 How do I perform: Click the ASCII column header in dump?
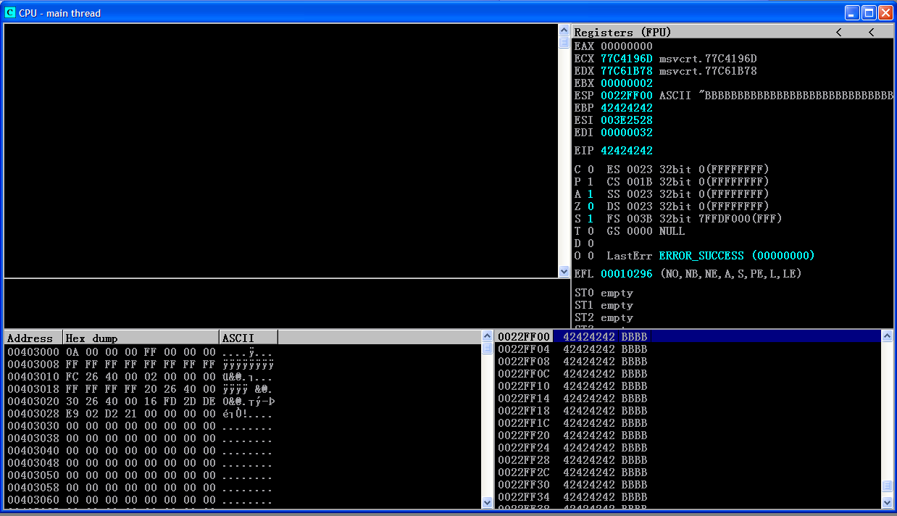pos(248,338)
